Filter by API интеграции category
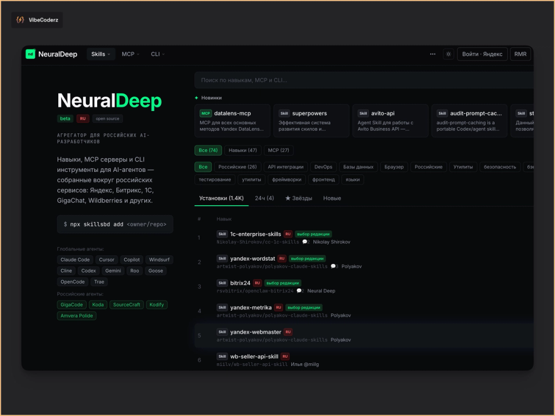This screenshot has width=555, height=416. [286, 167]
